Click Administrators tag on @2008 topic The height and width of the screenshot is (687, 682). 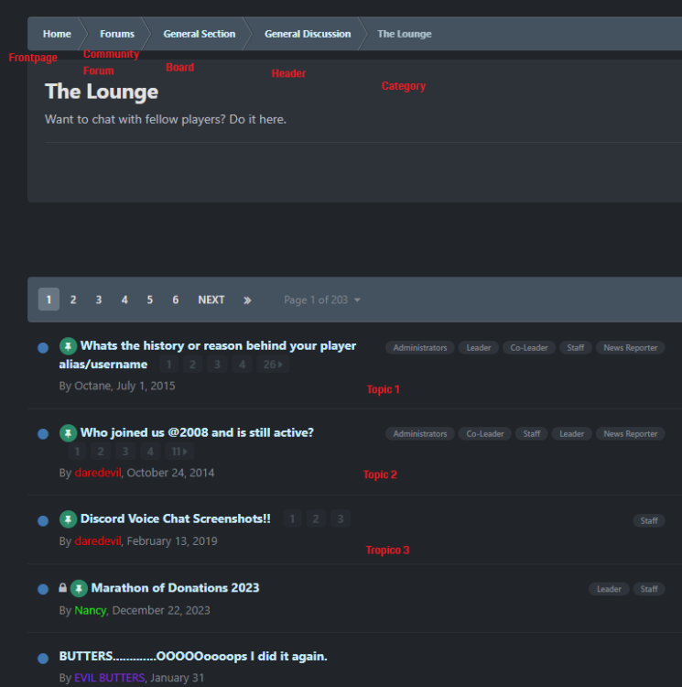click(420, 434)
